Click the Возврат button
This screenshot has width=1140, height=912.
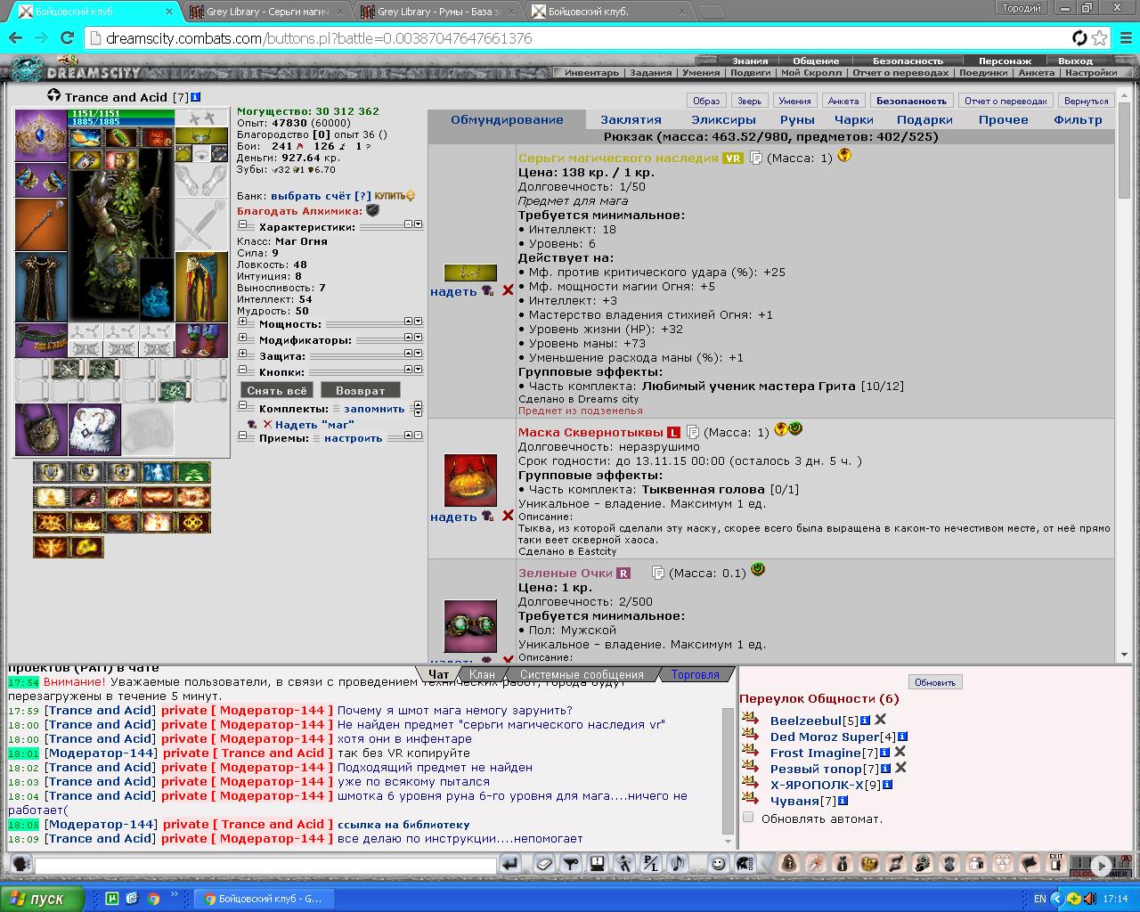pos(361,390)
